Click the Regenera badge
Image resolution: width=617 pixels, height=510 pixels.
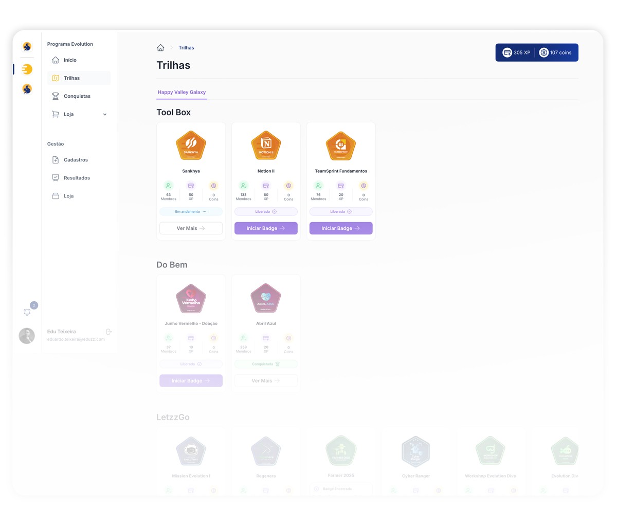click(x=266, y=451)
